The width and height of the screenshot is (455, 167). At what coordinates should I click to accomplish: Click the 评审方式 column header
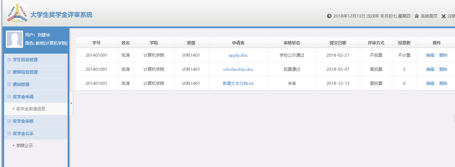[x=376, y=43]
